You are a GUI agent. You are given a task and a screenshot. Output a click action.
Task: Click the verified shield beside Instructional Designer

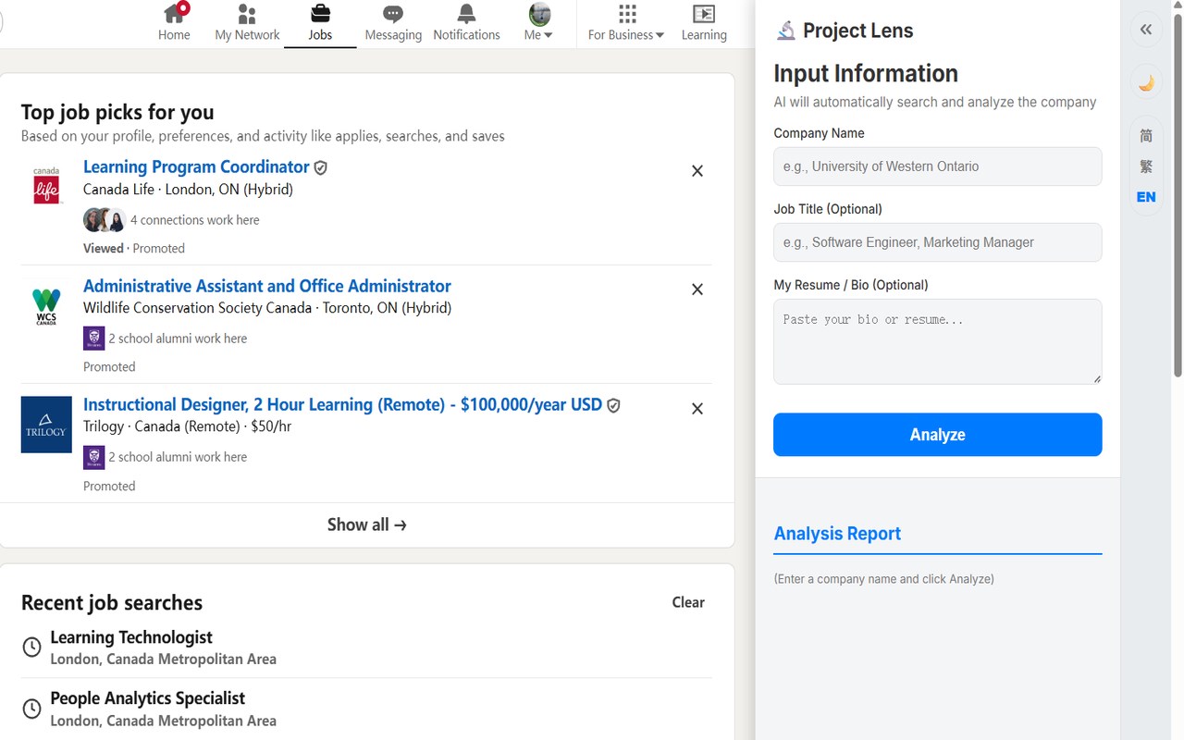tap(613, 406)
